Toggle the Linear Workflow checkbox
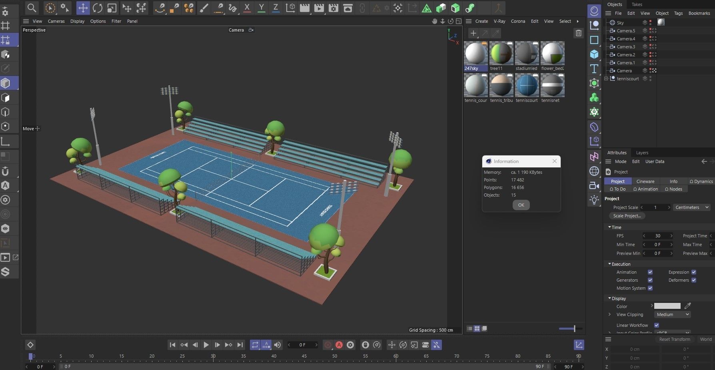The height and width of the screenshot is (370, 715). [x=657, y=325]
